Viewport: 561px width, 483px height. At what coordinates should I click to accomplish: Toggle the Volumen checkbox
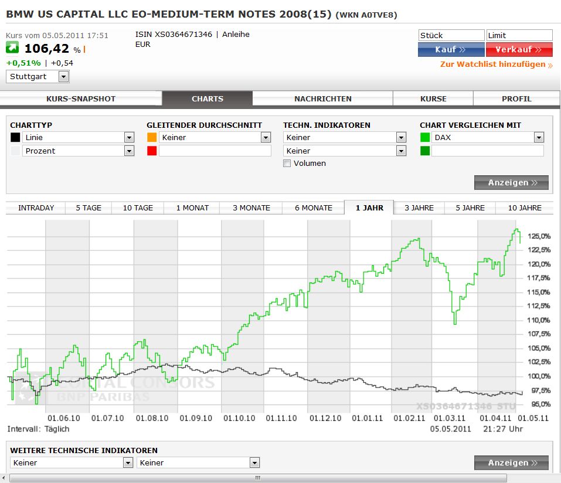click(287, 163)
